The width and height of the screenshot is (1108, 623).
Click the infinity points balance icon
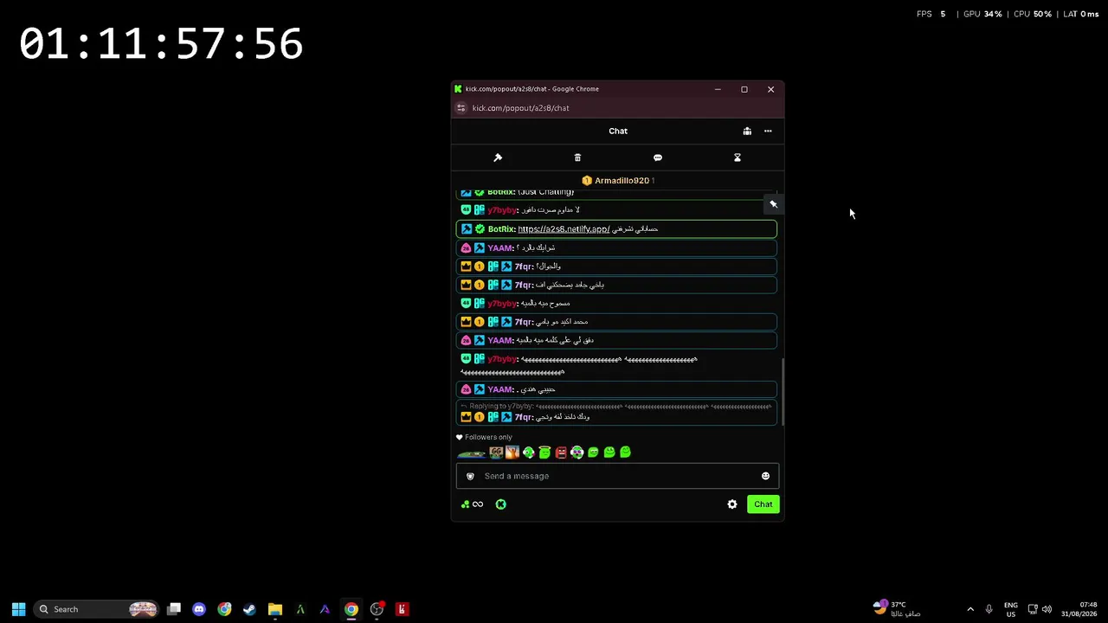[x=472, y=504]
